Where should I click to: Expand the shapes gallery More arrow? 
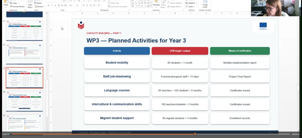coord(151,6)
